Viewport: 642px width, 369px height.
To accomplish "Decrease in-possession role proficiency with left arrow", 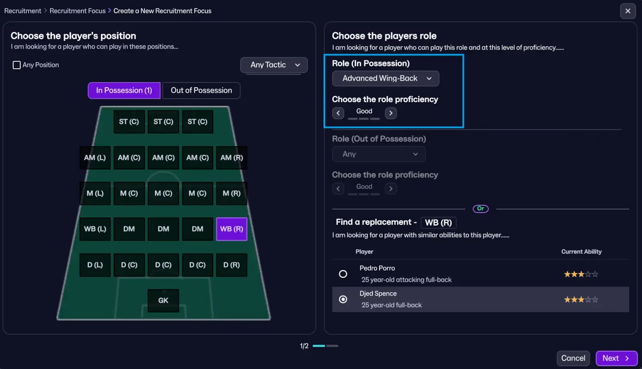I will pos(338,113).
